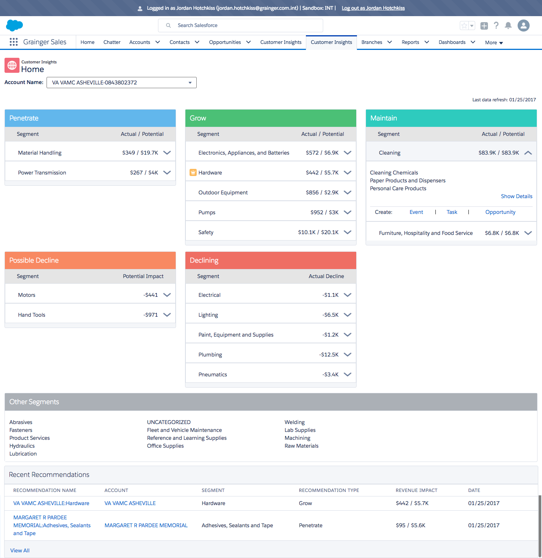This screenshot has width=542, height=558.
Task: Create a Task for Cleaning
Action: pyautogui.click(x=452, y=212)
